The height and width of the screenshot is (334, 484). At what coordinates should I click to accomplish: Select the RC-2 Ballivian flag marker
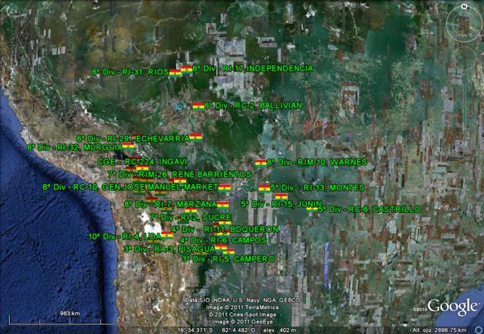[x=198, y=106]
